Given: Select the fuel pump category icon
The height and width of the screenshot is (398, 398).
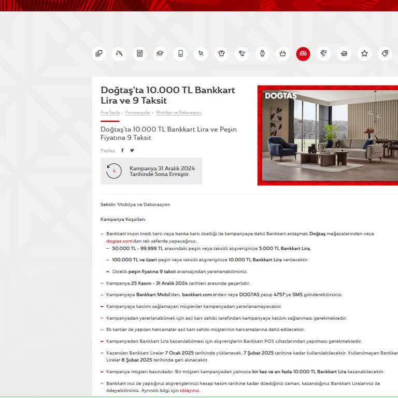Looking at the screenshot, I should coord(119,53).
